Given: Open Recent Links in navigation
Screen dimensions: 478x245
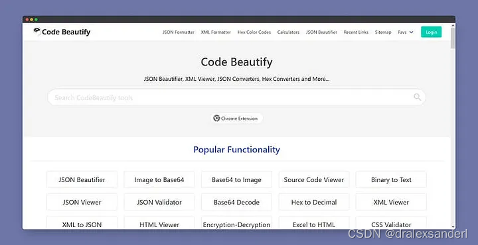Looking at the screenshot, I should 356,32.
